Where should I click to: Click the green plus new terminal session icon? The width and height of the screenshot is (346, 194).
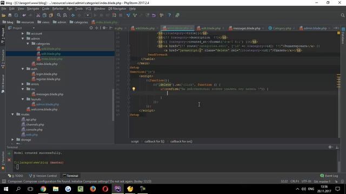pyautogui.click(x=9, y=153)
